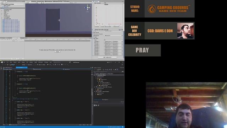Select the Animation tab in Unity bottom panel
The image size is (227, 128).
[16, 38]
